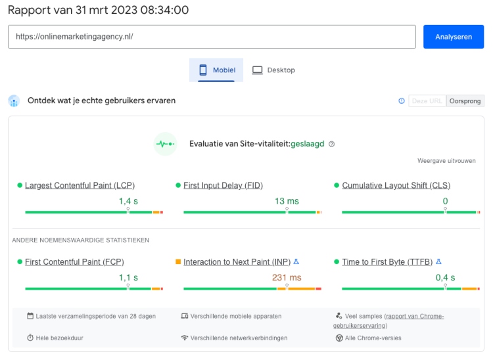The height and width of the screenshot is (358, 493).
Task: Switch to the Mobiel tab
Action: coord(216,70)
